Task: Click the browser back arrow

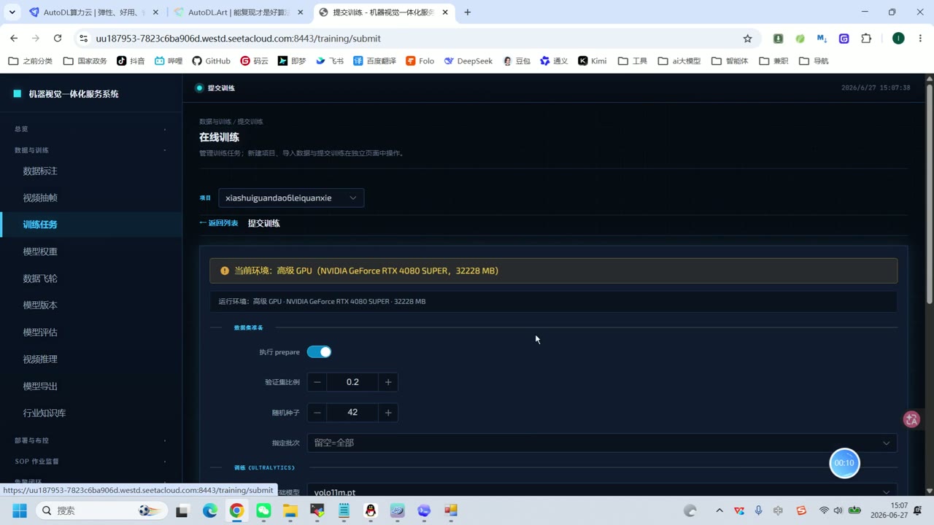Action: (14, 38)
